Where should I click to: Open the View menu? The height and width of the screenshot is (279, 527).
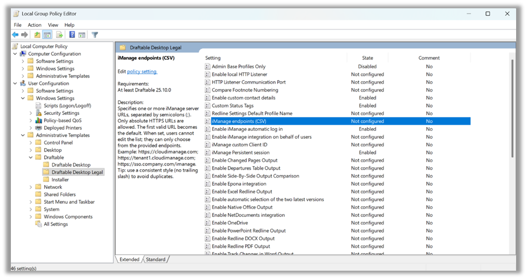point(53,25)
